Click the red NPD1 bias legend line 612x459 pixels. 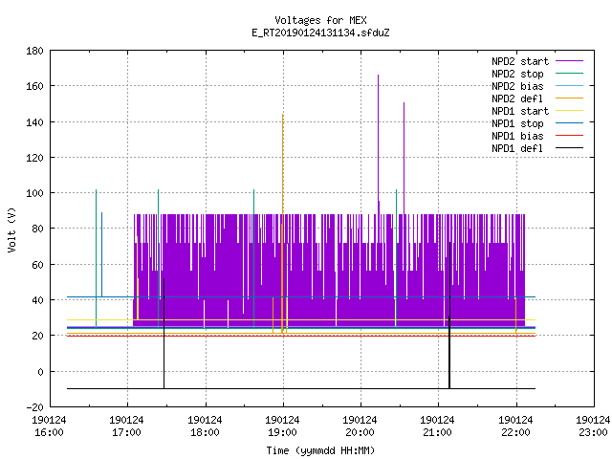[569, 136]
